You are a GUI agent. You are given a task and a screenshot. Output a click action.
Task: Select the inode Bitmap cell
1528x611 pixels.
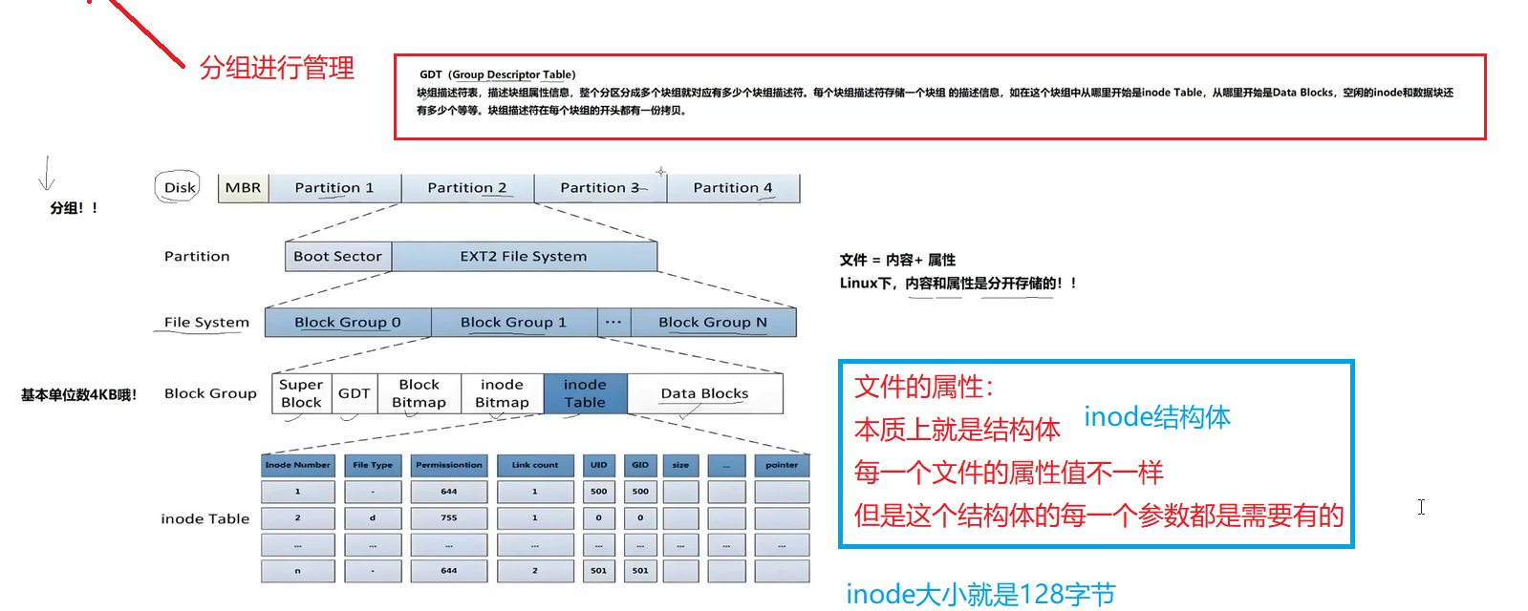pyautogui.click(x=502, y=393)
